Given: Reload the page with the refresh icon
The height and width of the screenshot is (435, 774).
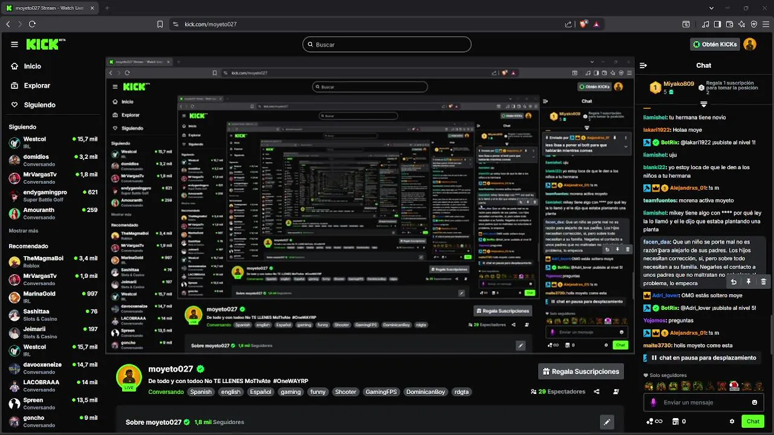Looking at the screenshot, I should click(x=32, y=24).
